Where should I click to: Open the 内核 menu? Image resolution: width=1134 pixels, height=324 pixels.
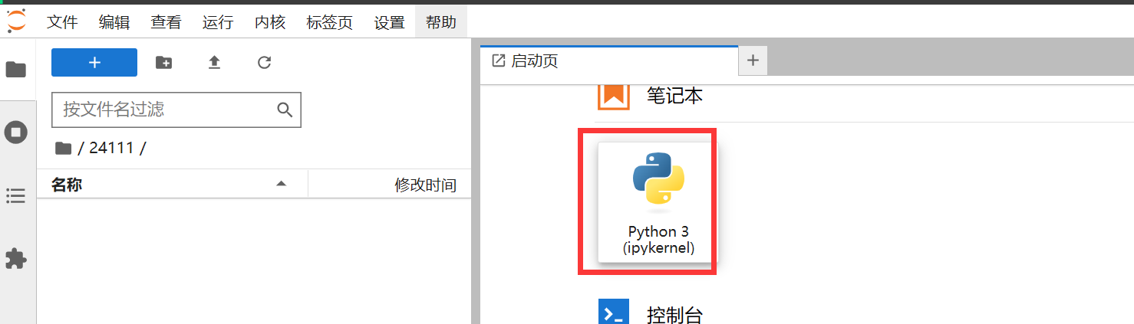270,22
